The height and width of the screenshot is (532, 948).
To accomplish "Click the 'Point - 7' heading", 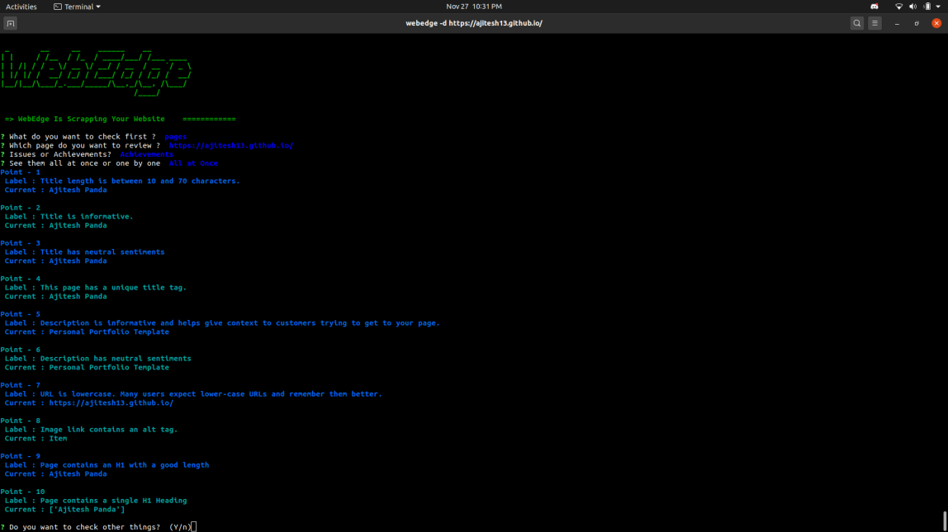I will point(21,385).
